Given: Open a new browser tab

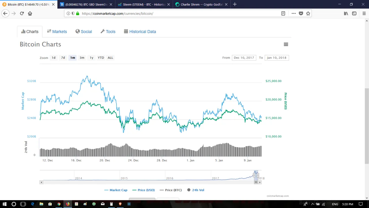Looking at the screenshot, I should tap(235, 4).
